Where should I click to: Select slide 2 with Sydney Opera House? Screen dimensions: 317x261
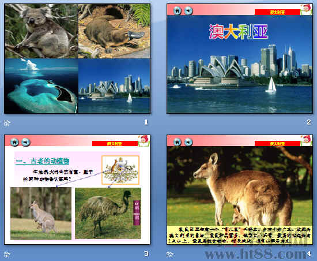point(240,58)
